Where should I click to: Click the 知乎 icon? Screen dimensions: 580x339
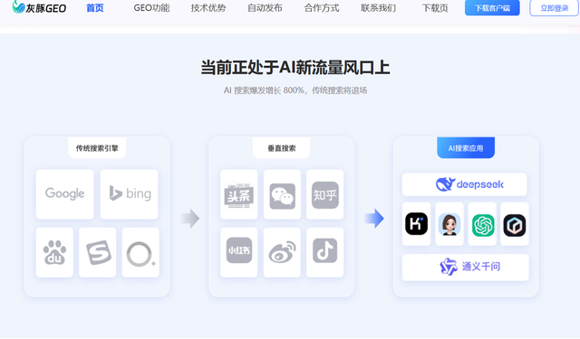pyautogui.click(x=325, y=194)
